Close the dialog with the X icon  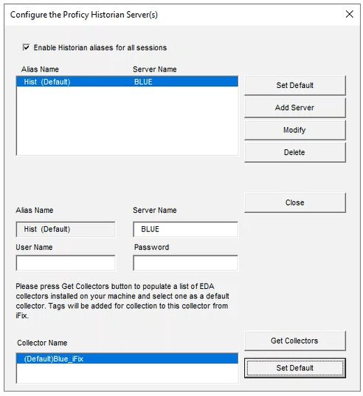(x=350, y=14)
